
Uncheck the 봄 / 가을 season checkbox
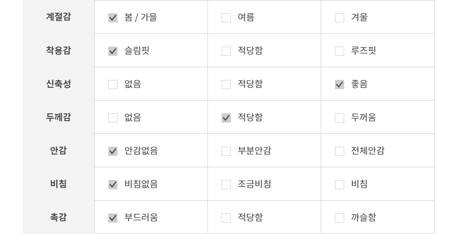[x=113, y=18]
